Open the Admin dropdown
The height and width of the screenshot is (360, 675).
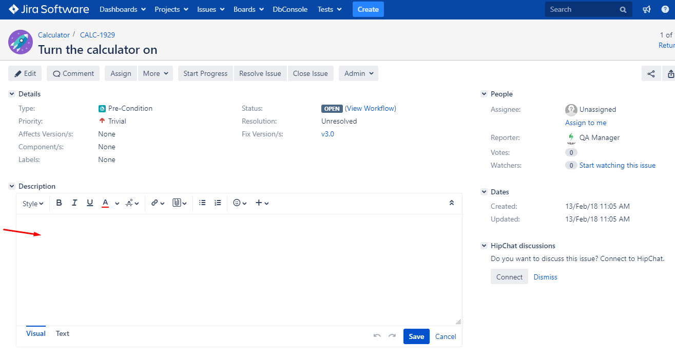click(x=358, y=73)
